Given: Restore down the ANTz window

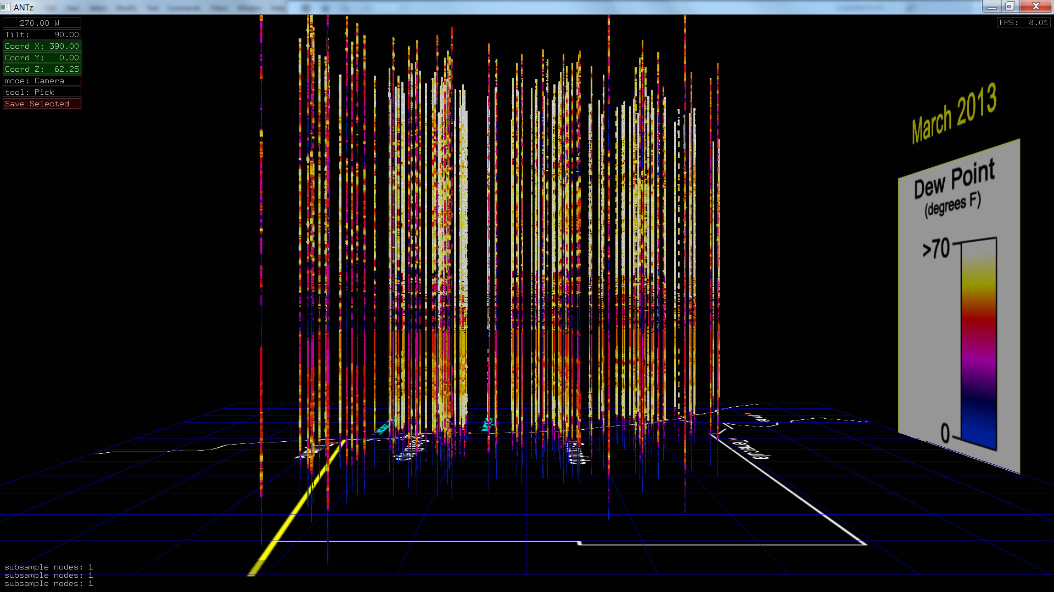Looking at the screenshot, I should pyautogui.click(x=1010, y=7).
